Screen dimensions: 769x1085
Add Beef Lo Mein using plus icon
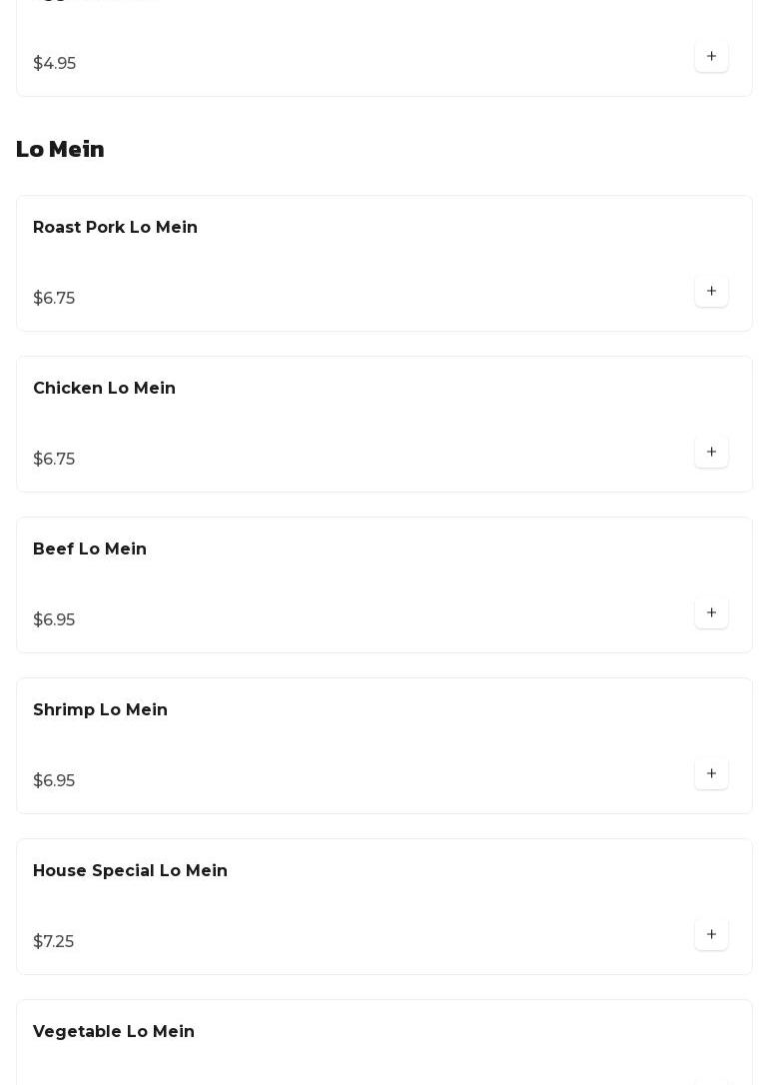pyautogui.click(x=711, y=613)
